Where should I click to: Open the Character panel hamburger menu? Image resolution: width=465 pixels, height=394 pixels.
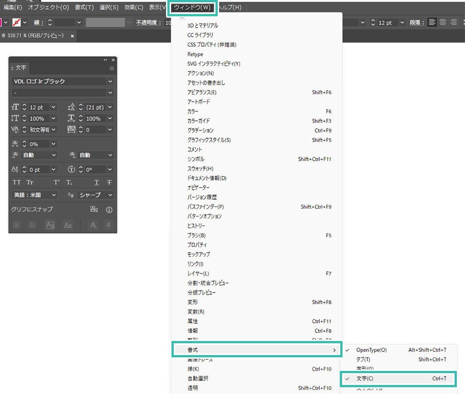[112, 68]
